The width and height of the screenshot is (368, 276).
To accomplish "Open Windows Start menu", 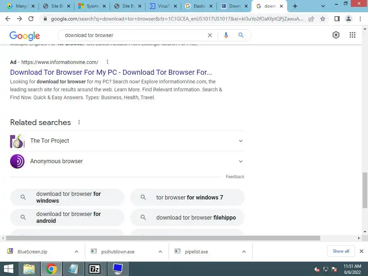I will pos(9,269).
